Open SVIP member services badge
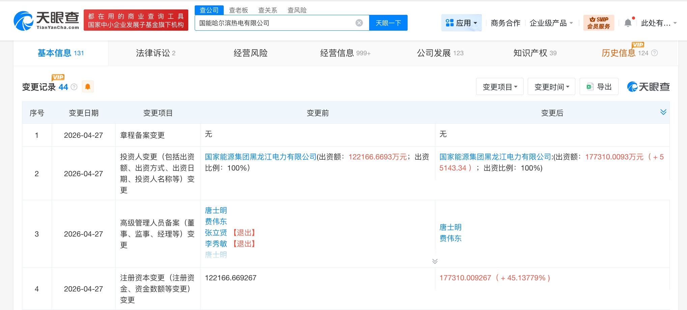 (x=599, y=23)
